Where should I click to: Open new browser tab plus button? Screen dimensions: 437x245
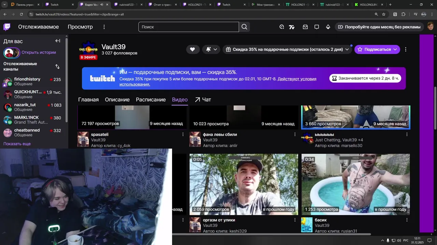point(390,5)
